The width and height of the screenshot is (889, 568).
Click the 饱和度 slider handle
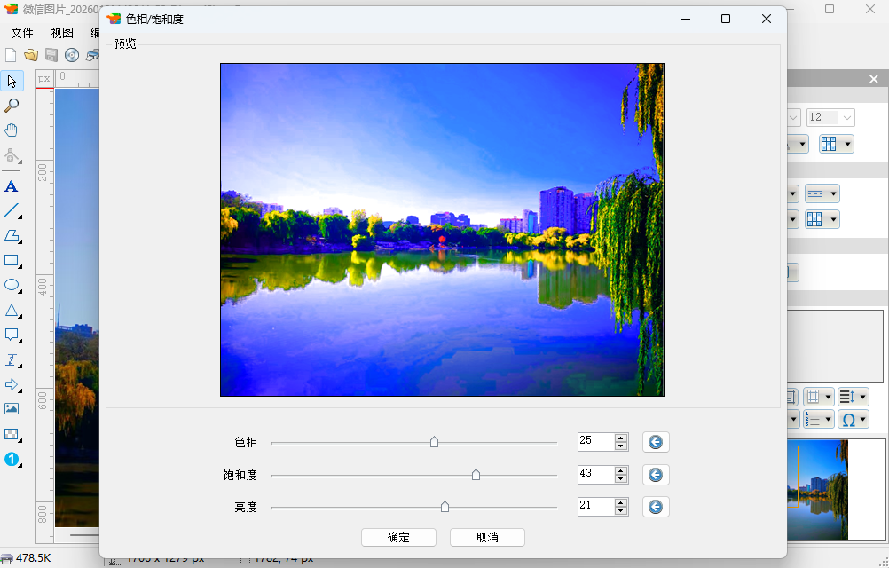[x=476, y=475]
